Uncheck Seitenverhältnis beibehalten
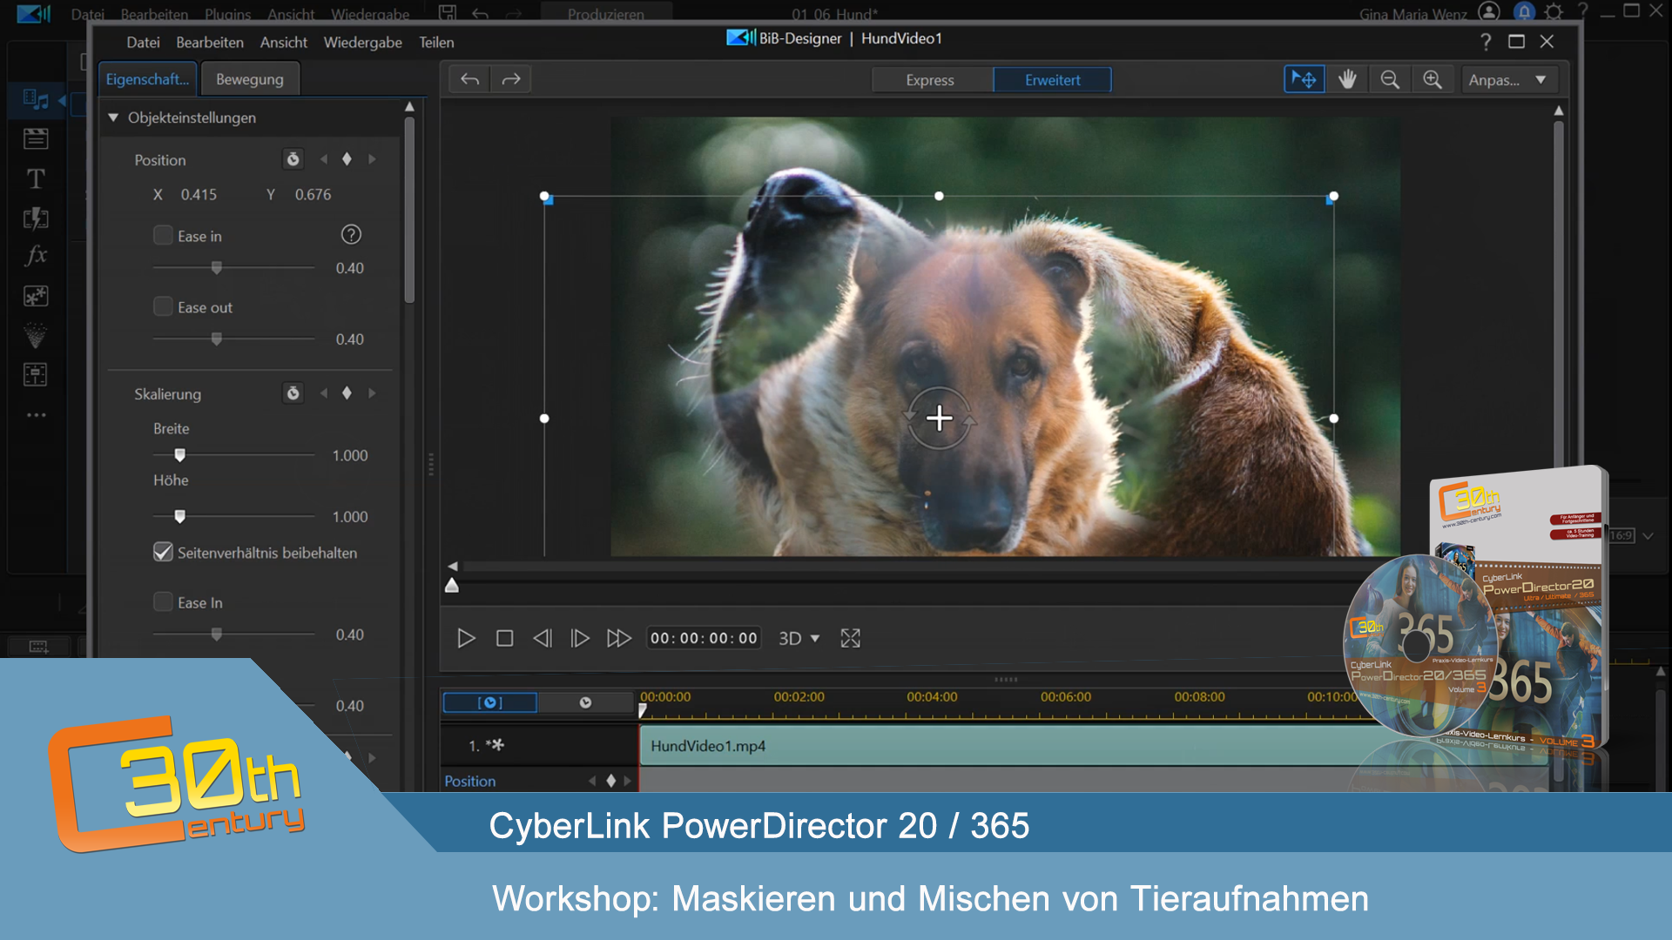 coord(163,552)
